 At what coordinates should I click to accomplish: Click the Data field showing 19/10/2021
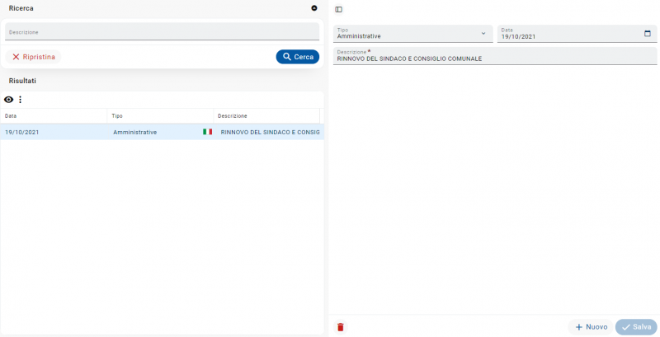click(x=577, y=34)
